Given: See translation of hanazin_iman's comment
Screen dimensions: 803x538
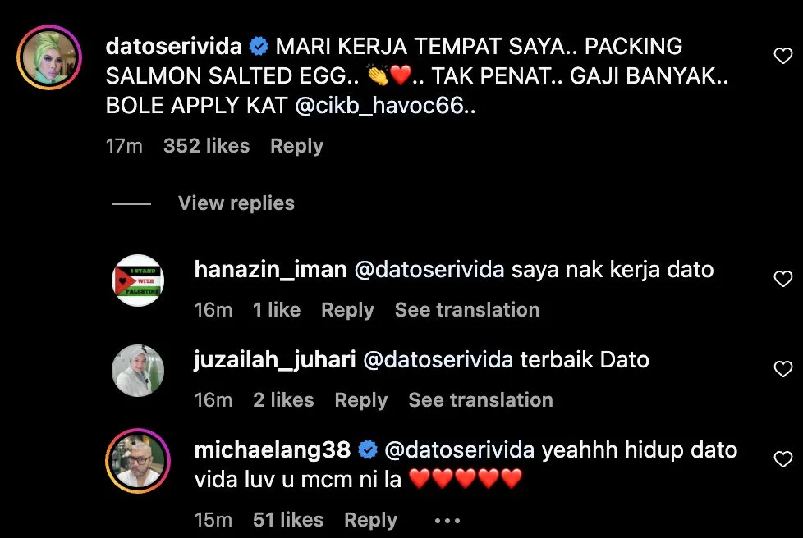Looking at the screenshot, I should (x=467, y=310).
